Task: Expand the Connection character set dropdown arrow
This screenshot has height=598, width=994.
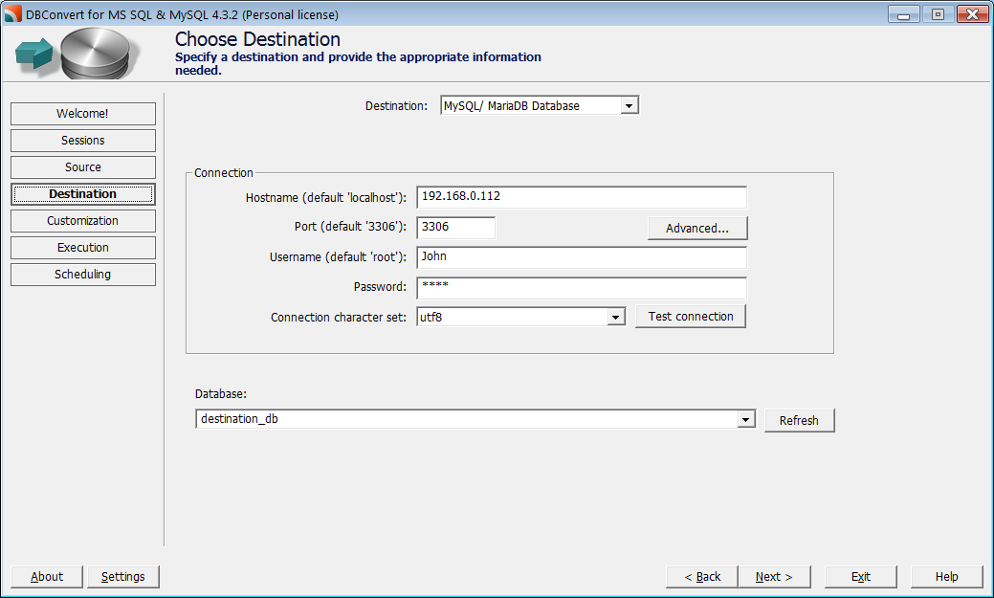Action: point(615,317)
